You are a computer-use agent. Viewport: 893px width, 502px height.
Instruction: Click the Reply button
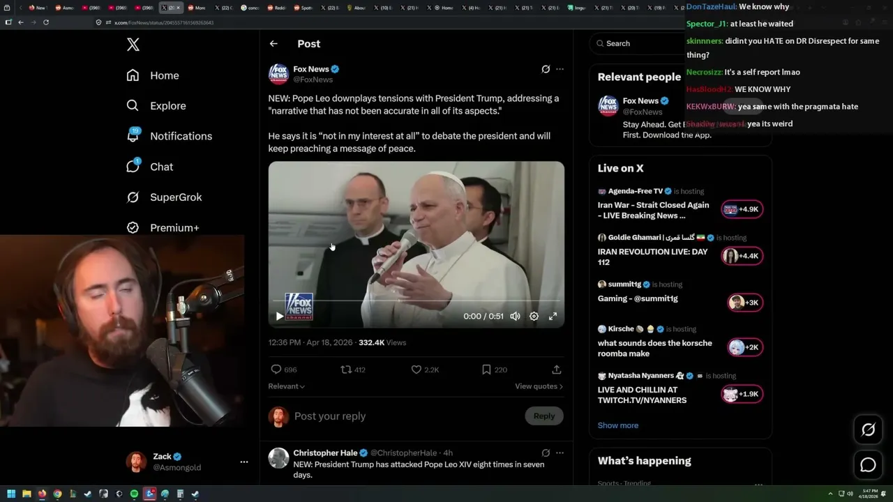544,416
